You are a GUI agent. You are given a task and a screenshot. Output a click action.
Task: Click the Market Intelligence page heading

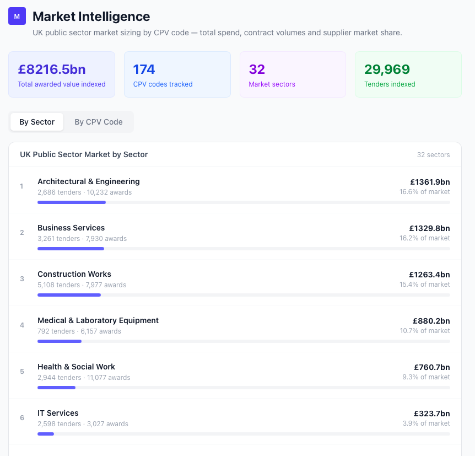point(91,17)
